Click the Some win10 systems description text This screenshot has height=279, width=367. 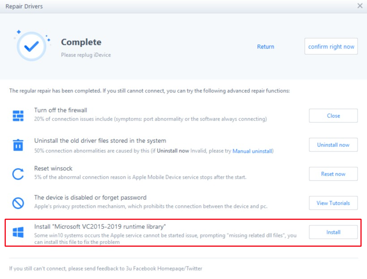(165, 239)
